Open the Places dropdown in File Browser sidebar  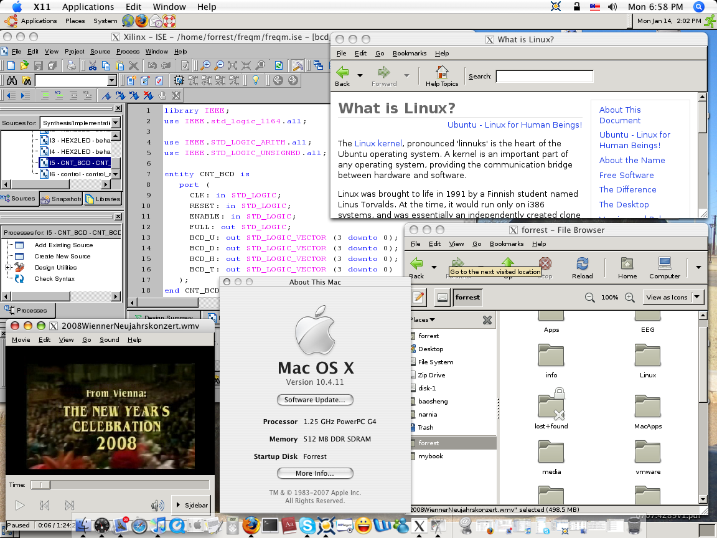(x=422, y=320)
